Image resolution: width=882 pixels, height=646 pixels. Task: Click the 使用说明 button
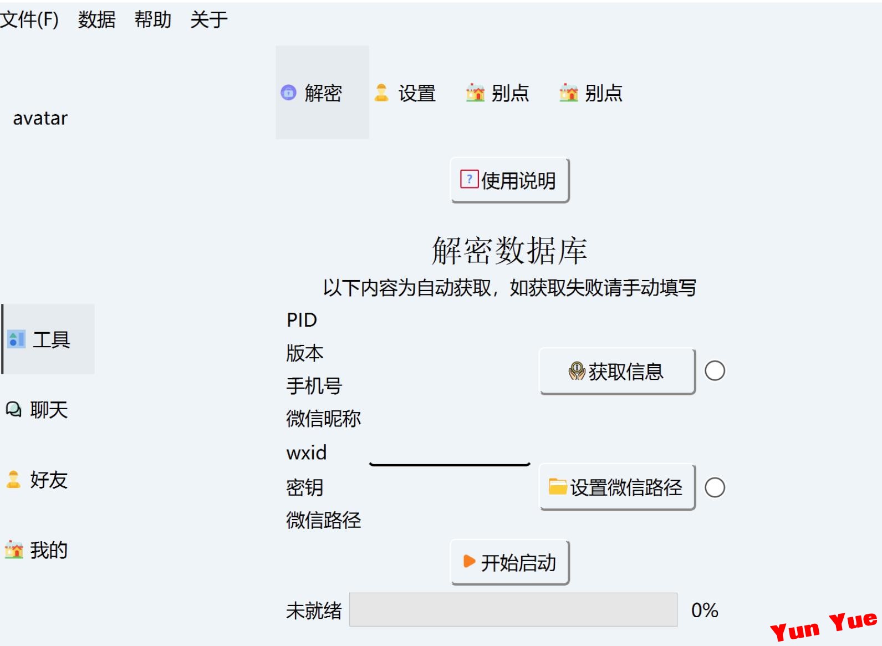[510, 180]
